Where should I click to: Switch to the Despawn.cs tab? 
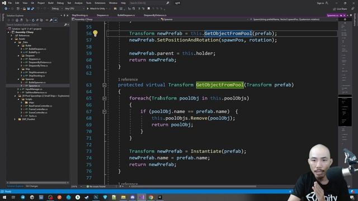[x=102, y=15]
